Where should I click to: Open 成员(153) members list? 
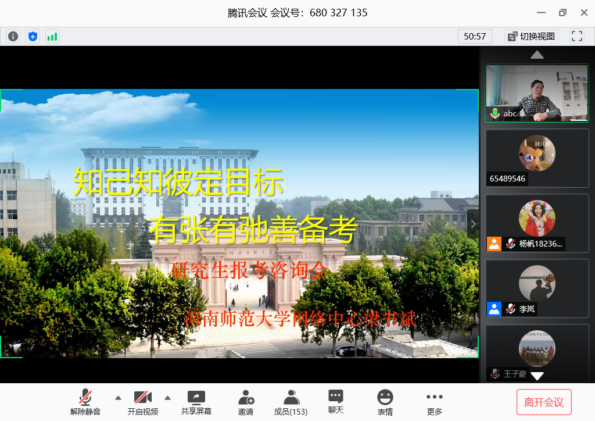[291, 402]
